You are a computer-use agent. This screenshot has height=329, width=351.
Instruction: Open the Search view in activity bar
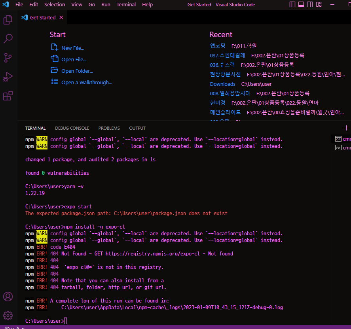tap(8, 39)
